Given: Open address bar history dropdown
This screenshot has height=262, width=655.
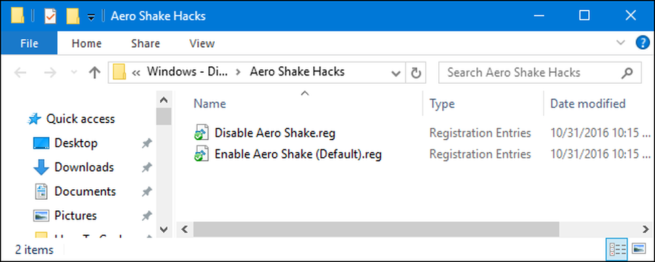Looking at the screenshot, I should [395, 73].
